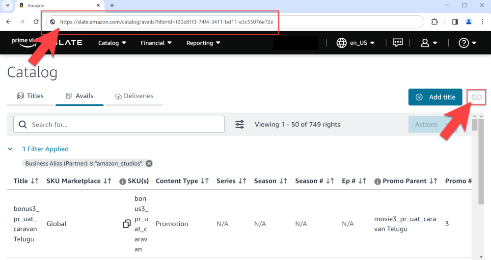This screenshot has width=491, height=260.
Task: Click the copy link icon beside Add title
Action: [x=476, y=97]
